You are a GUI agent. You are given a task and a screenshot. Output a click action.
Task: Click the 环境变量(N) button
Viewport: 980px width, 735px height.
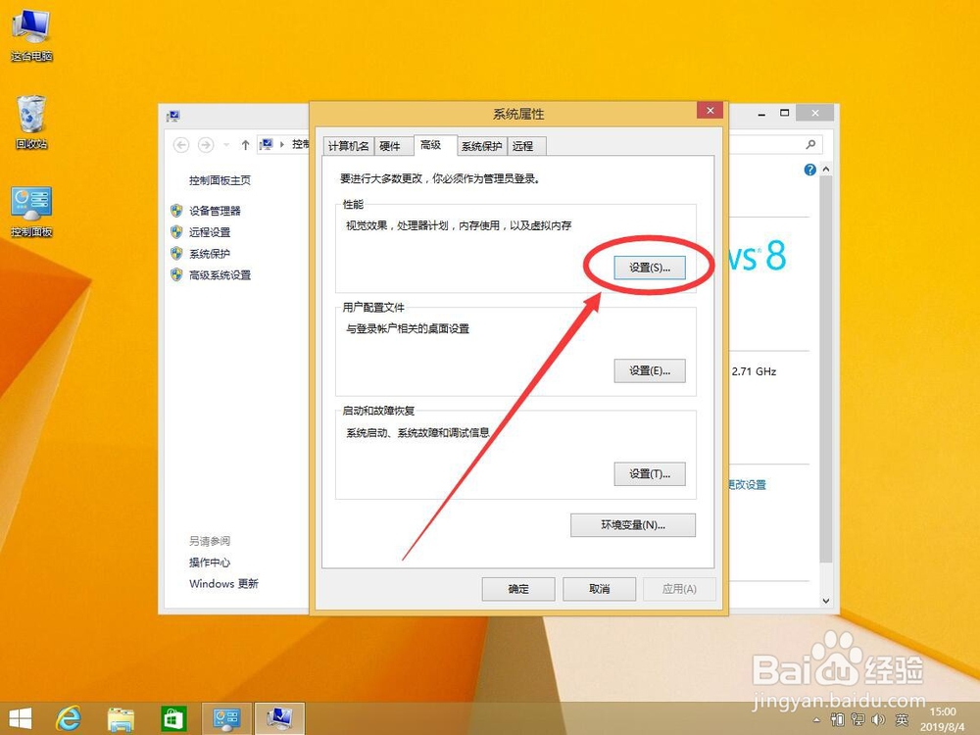[633, 524]
